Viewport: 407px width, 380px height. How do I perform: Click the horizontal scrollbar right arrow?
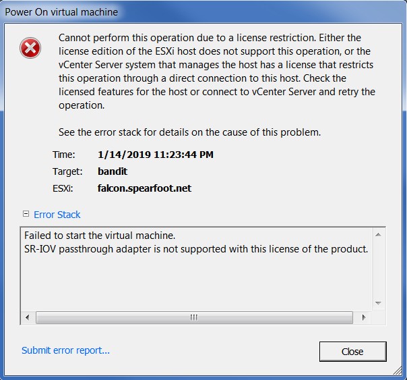[365, 317]
